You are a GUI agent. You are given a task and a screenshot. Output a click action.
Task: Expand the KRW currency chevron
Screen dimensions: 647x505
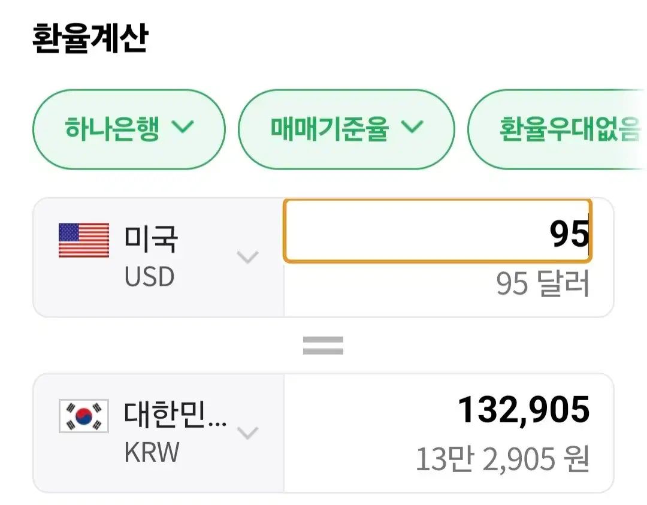coord(247,433)
